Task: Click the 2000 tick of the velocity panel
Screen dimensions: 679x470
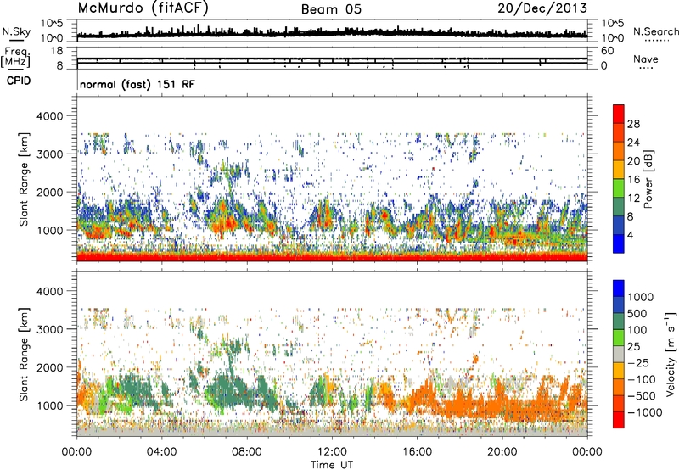Action: [x=49, y=367]
